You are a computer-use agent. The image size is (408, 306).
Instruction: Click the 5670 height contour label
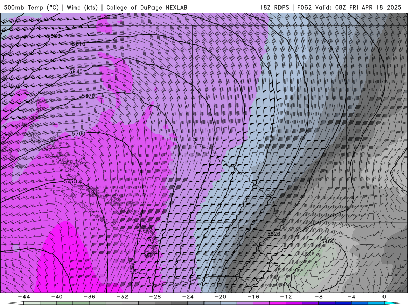[88, 96]
